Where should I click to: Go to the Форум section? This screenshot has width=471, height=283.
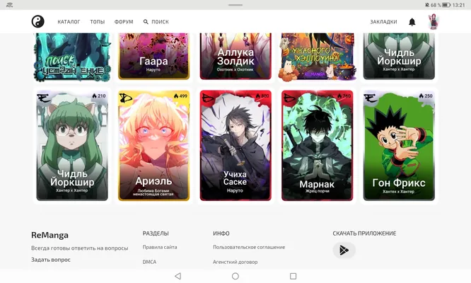pyautogui.click(x=124, y=22)
